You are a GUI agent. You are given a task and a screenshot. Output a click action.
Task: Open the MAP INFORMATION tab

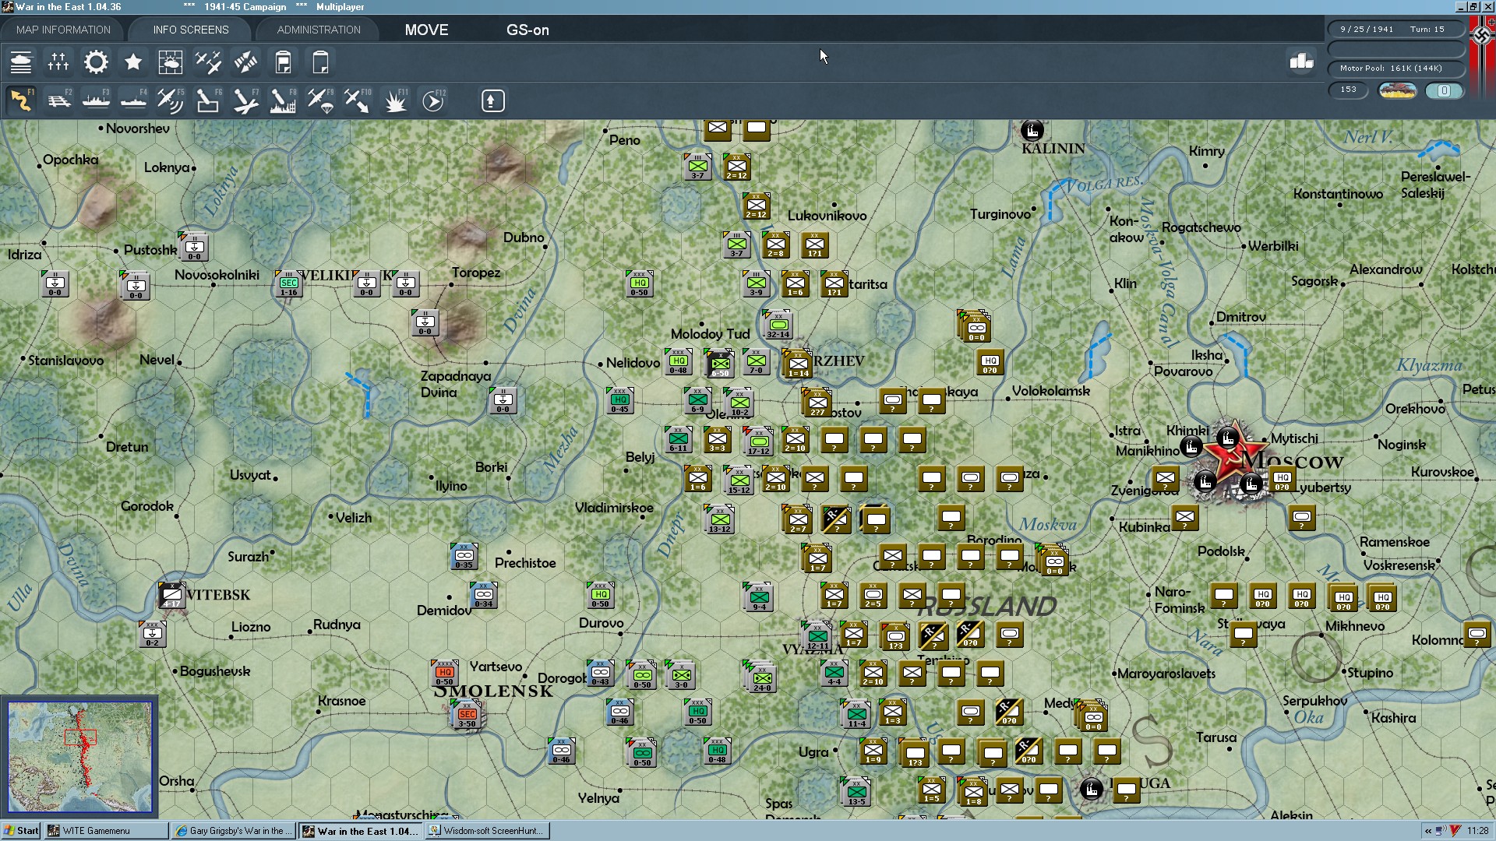(x=63, y=30)
